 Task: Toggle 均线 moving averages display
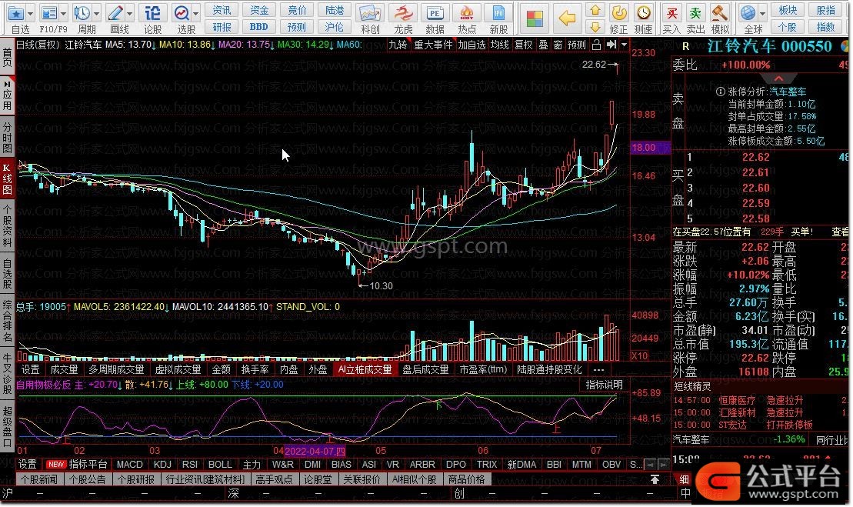pyautogui.click(x=499, y=45)
